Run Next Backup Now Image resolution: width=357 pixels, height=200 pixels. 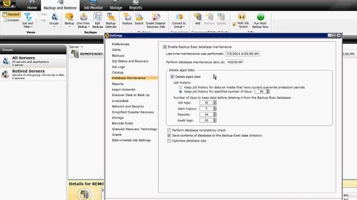click(x=260, y=21)
